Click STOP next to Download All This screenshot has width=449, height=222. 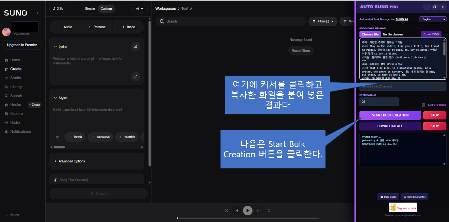434,126
